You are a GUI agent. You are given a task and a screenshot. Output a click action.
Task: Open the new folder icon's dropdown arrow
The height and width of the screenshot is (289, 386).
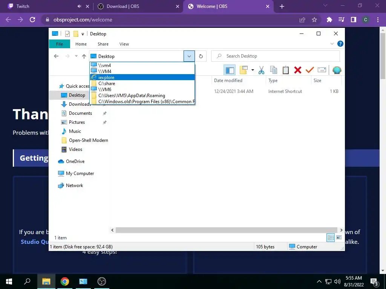(x=253, y=70)
